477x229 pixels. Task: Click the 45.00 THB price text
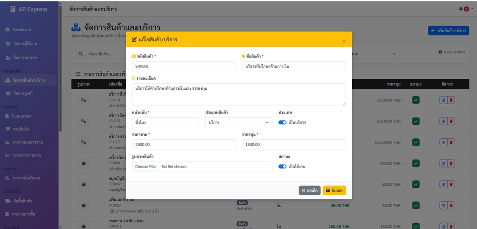click(340, 206)
